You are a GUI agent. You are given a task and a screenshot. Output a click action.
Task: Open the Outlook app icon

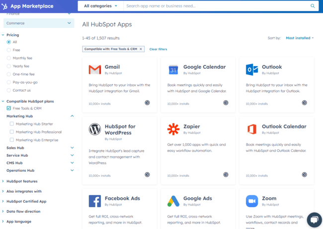point(252,70)
